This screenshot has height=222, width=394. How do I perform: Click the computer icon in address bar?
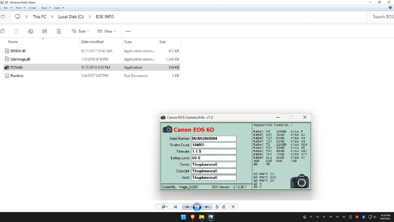pos(18,17)
